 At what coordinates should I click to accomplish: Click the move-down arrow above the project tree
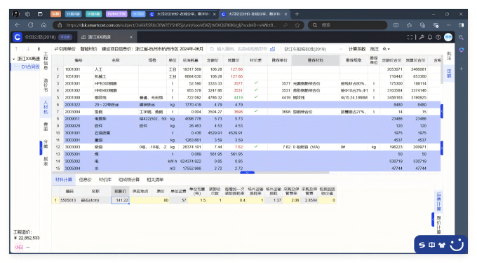click(x=28, y=49)
